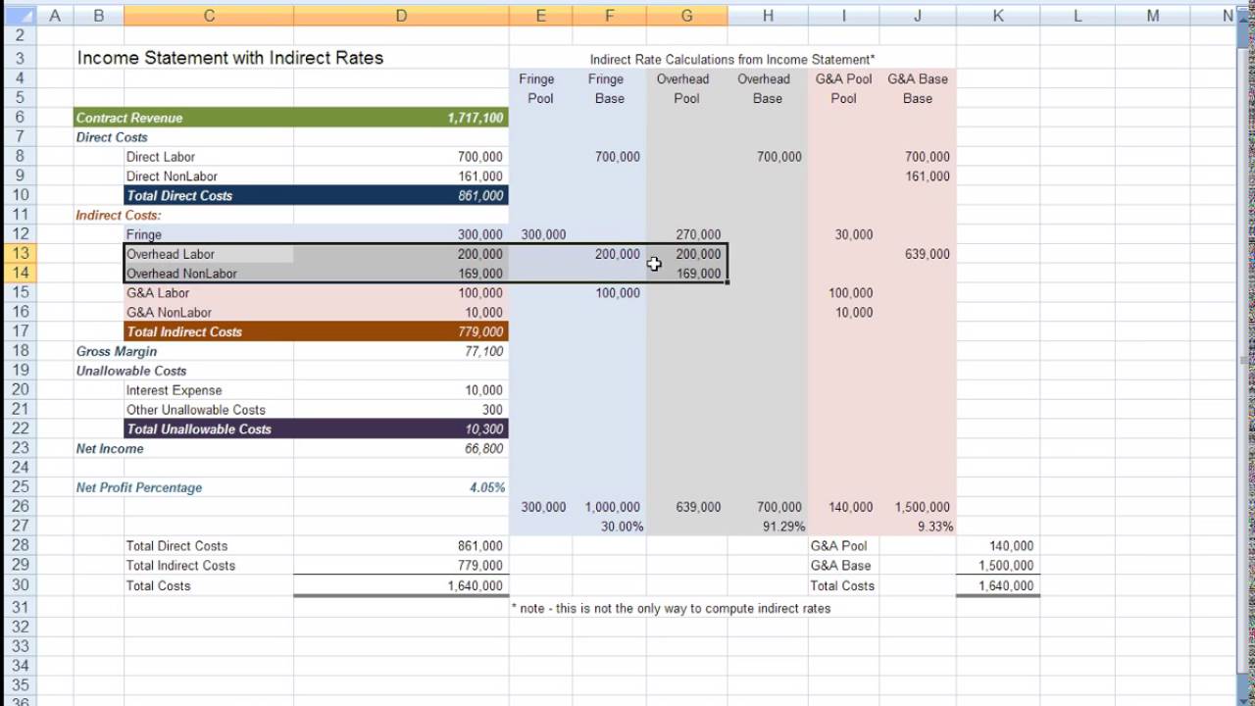This screenshot has width=1255, height=706.
Task: Select the 'Overhead Labor' label cell
Action: (209, 254)
